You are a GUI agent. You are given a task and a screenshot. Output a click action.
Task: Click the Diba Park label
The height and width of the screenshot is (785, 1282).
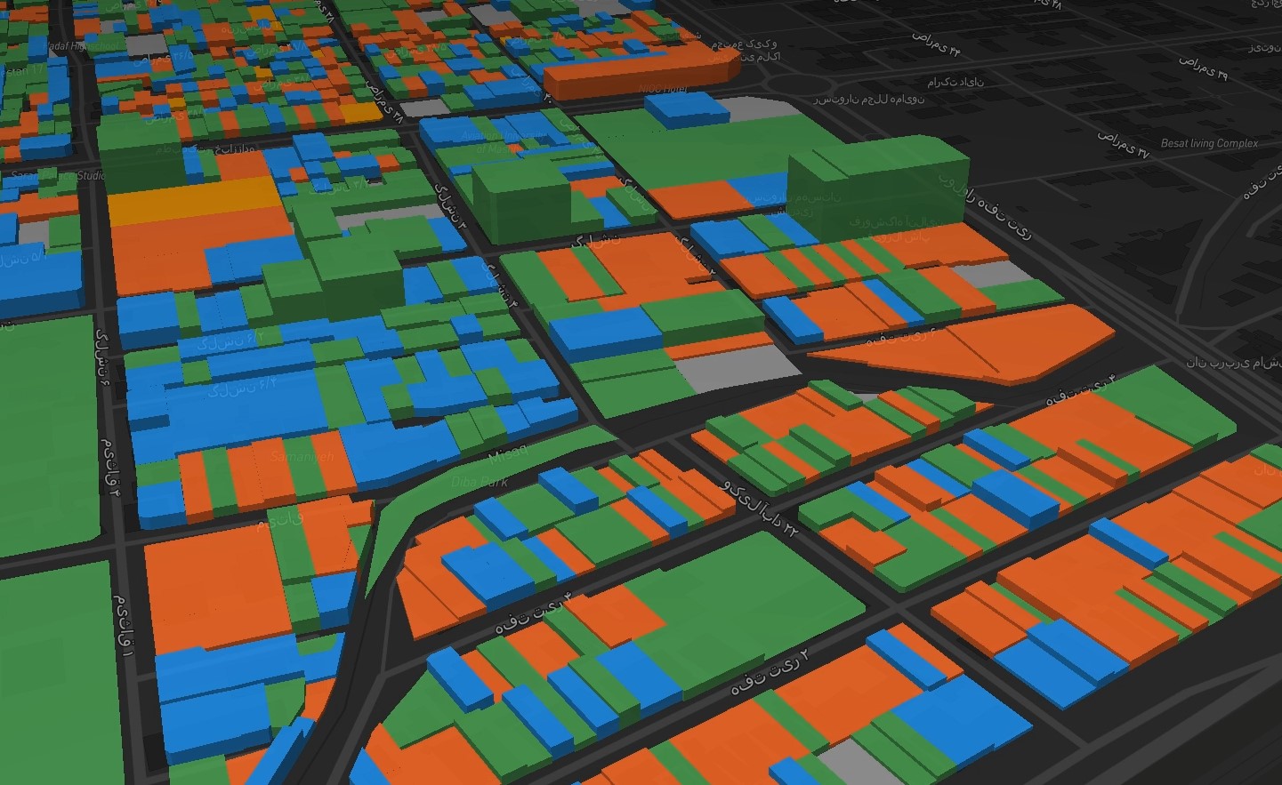click(478, 483)
